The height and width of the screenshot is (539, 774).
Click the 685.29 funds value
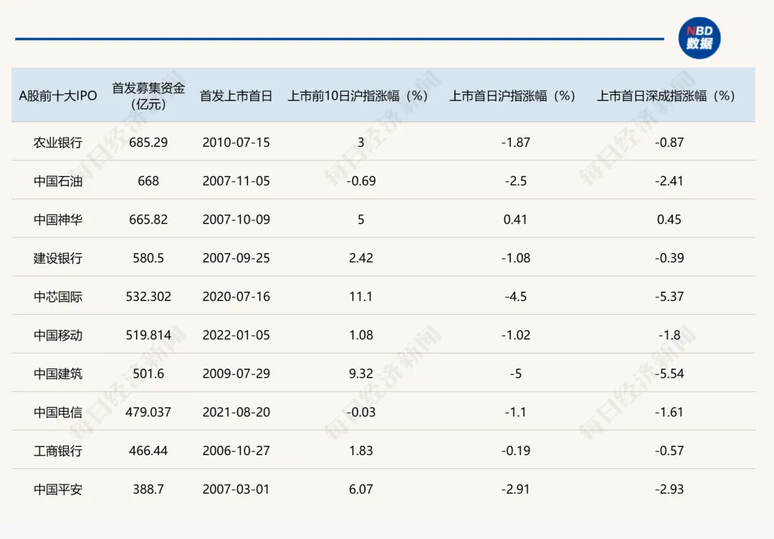tap(148, 143)
